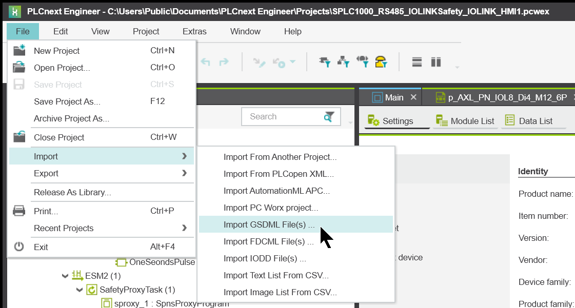Click the New Project folder icon

pyautogui.click(x=19, y=50)
